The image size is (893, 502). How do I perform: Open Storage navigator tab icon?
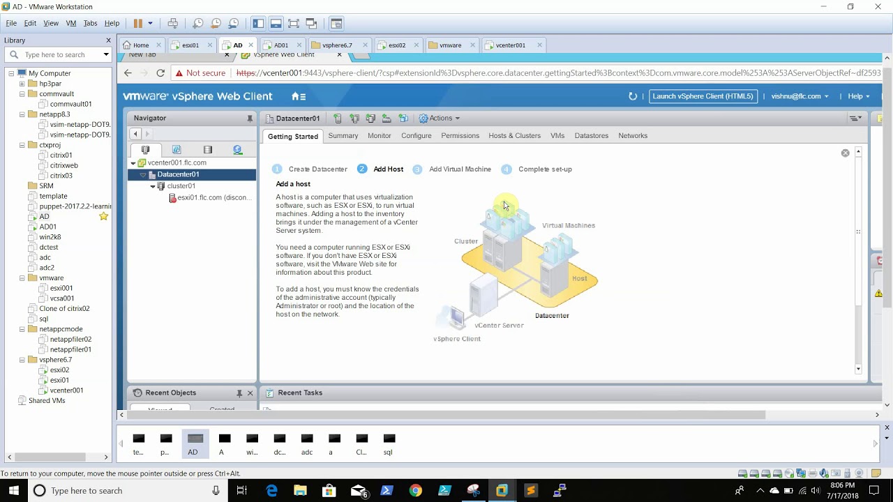tap(208, 149)
